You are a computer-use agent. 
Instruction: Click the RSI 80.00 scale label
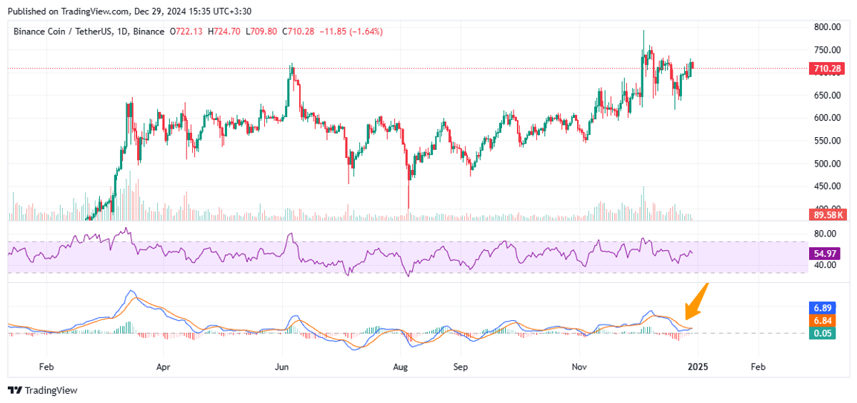pyautogui.click(x=823, y=234)
